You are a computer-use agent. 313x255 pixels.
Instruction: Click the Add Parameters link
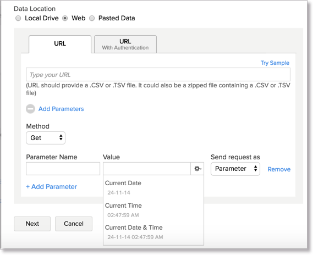click(61, 109)
